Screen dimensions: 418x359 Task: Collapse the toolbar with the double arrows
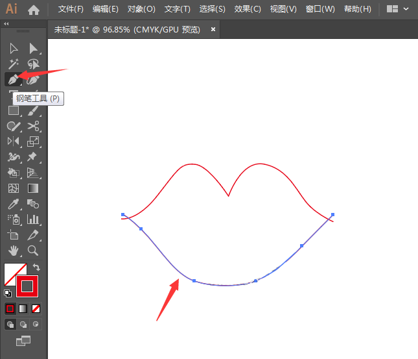[x=6, y=24]
